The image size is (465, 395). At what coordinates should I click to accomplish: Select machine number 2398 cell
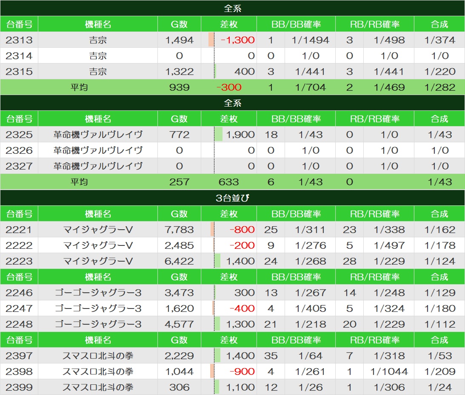[x=19, y=371]
